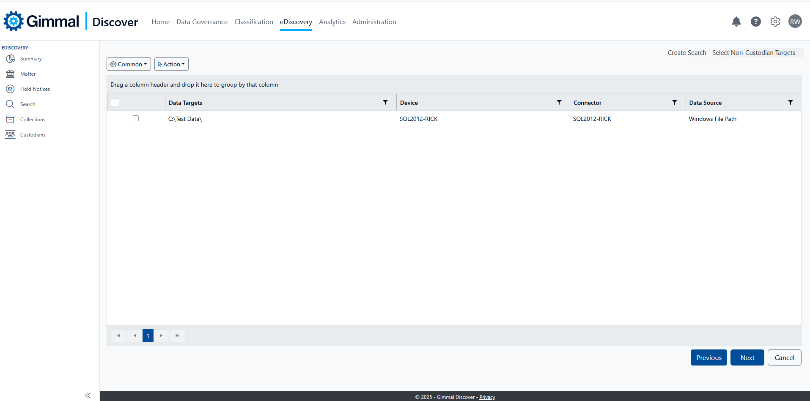Viewport: 810px width, 401px height.
Task: Open the notifications bell
Action: click(x=736, y=22)
